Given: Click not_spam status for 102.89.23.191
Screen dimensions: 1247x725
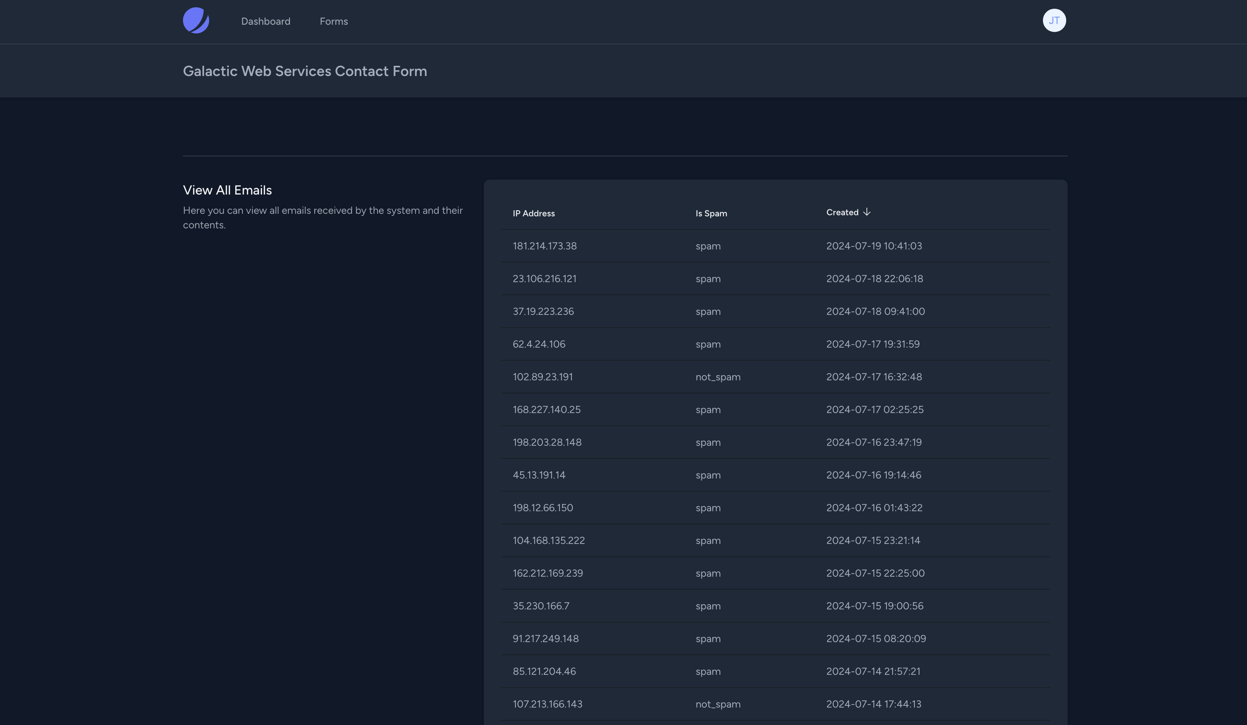Looking at the screenshot, I should (x=718, y=377).
